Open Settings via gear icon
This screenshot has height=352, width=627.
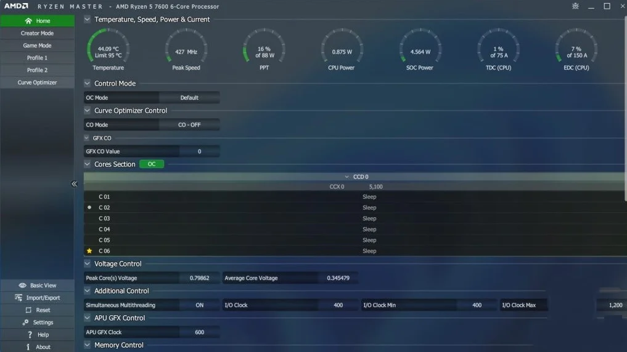point(26,322)
